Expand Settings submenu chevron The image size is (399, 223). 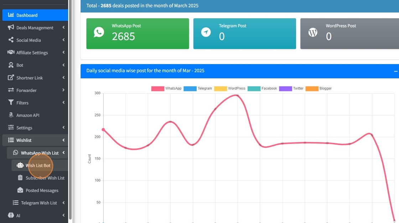tap(63, 127)
